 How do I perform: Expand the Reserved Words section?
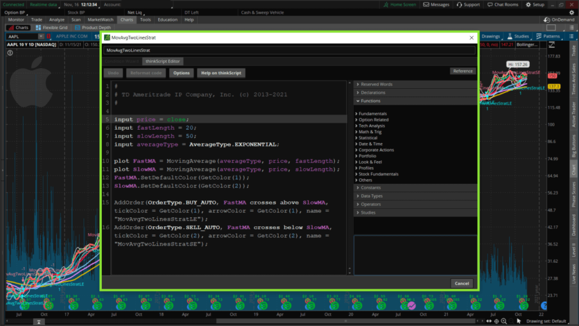415,84
